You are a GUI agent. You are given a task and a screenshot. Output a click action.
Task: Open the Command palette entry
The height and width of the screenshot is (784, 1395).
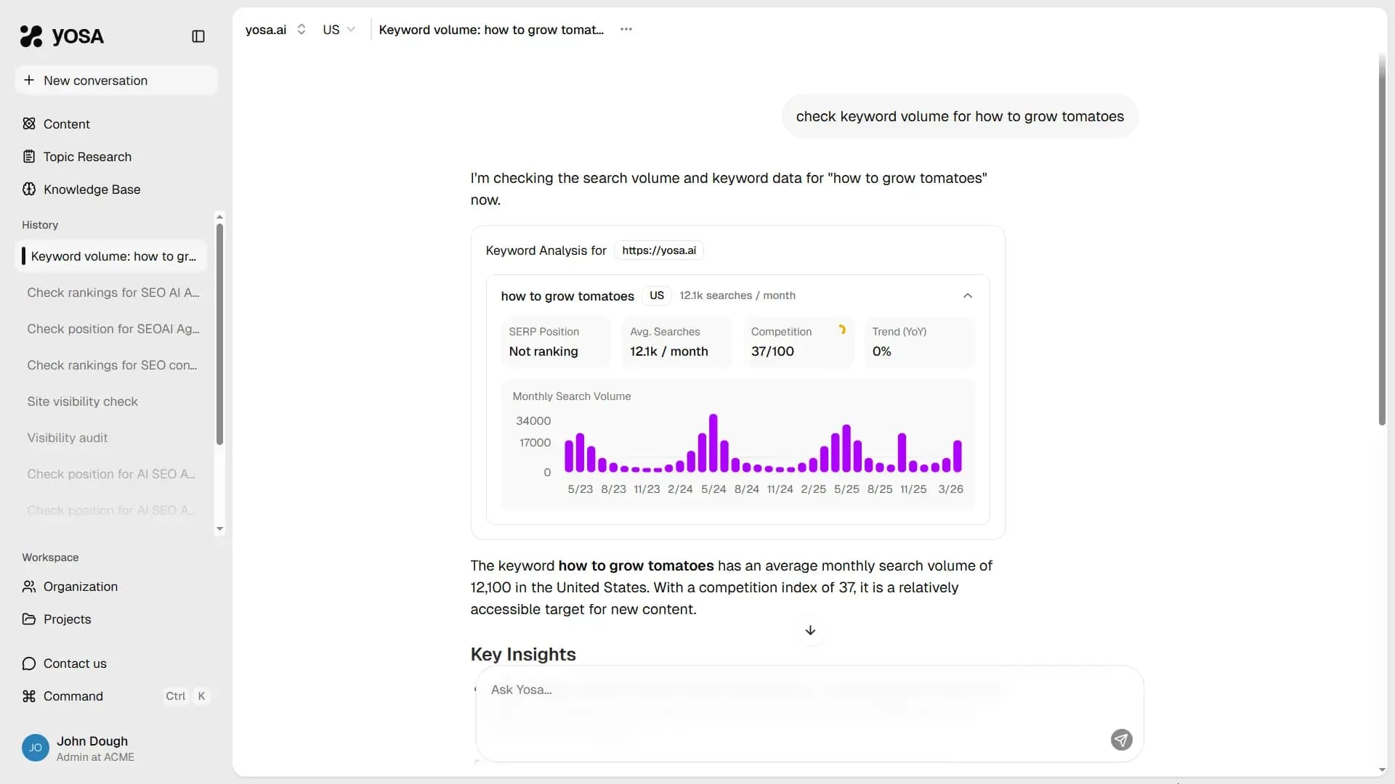(x=116, y=695)
